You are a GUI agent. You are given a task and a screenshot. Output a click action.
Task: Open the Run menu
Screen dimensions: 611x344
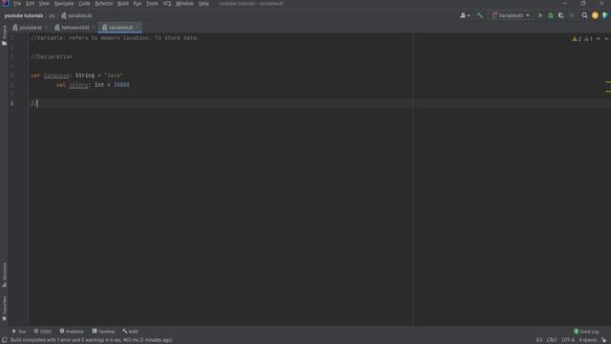pyautogui.click(x=137, y=4)
